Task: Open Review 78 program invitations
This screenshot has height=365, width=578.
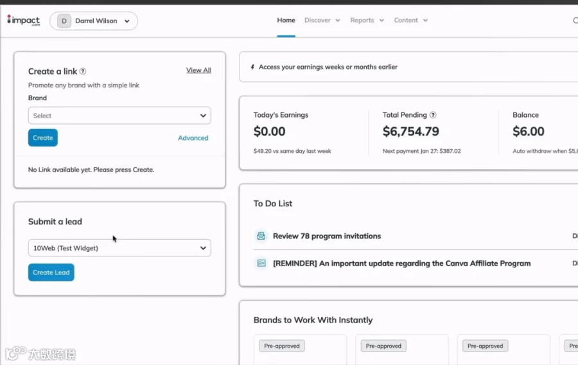Action: coord(327,236)
